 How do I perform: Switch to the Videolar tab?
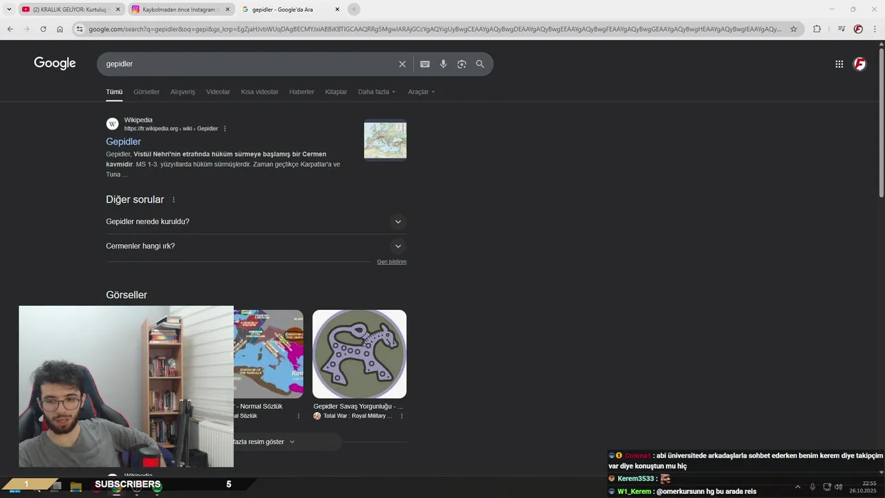218,91
